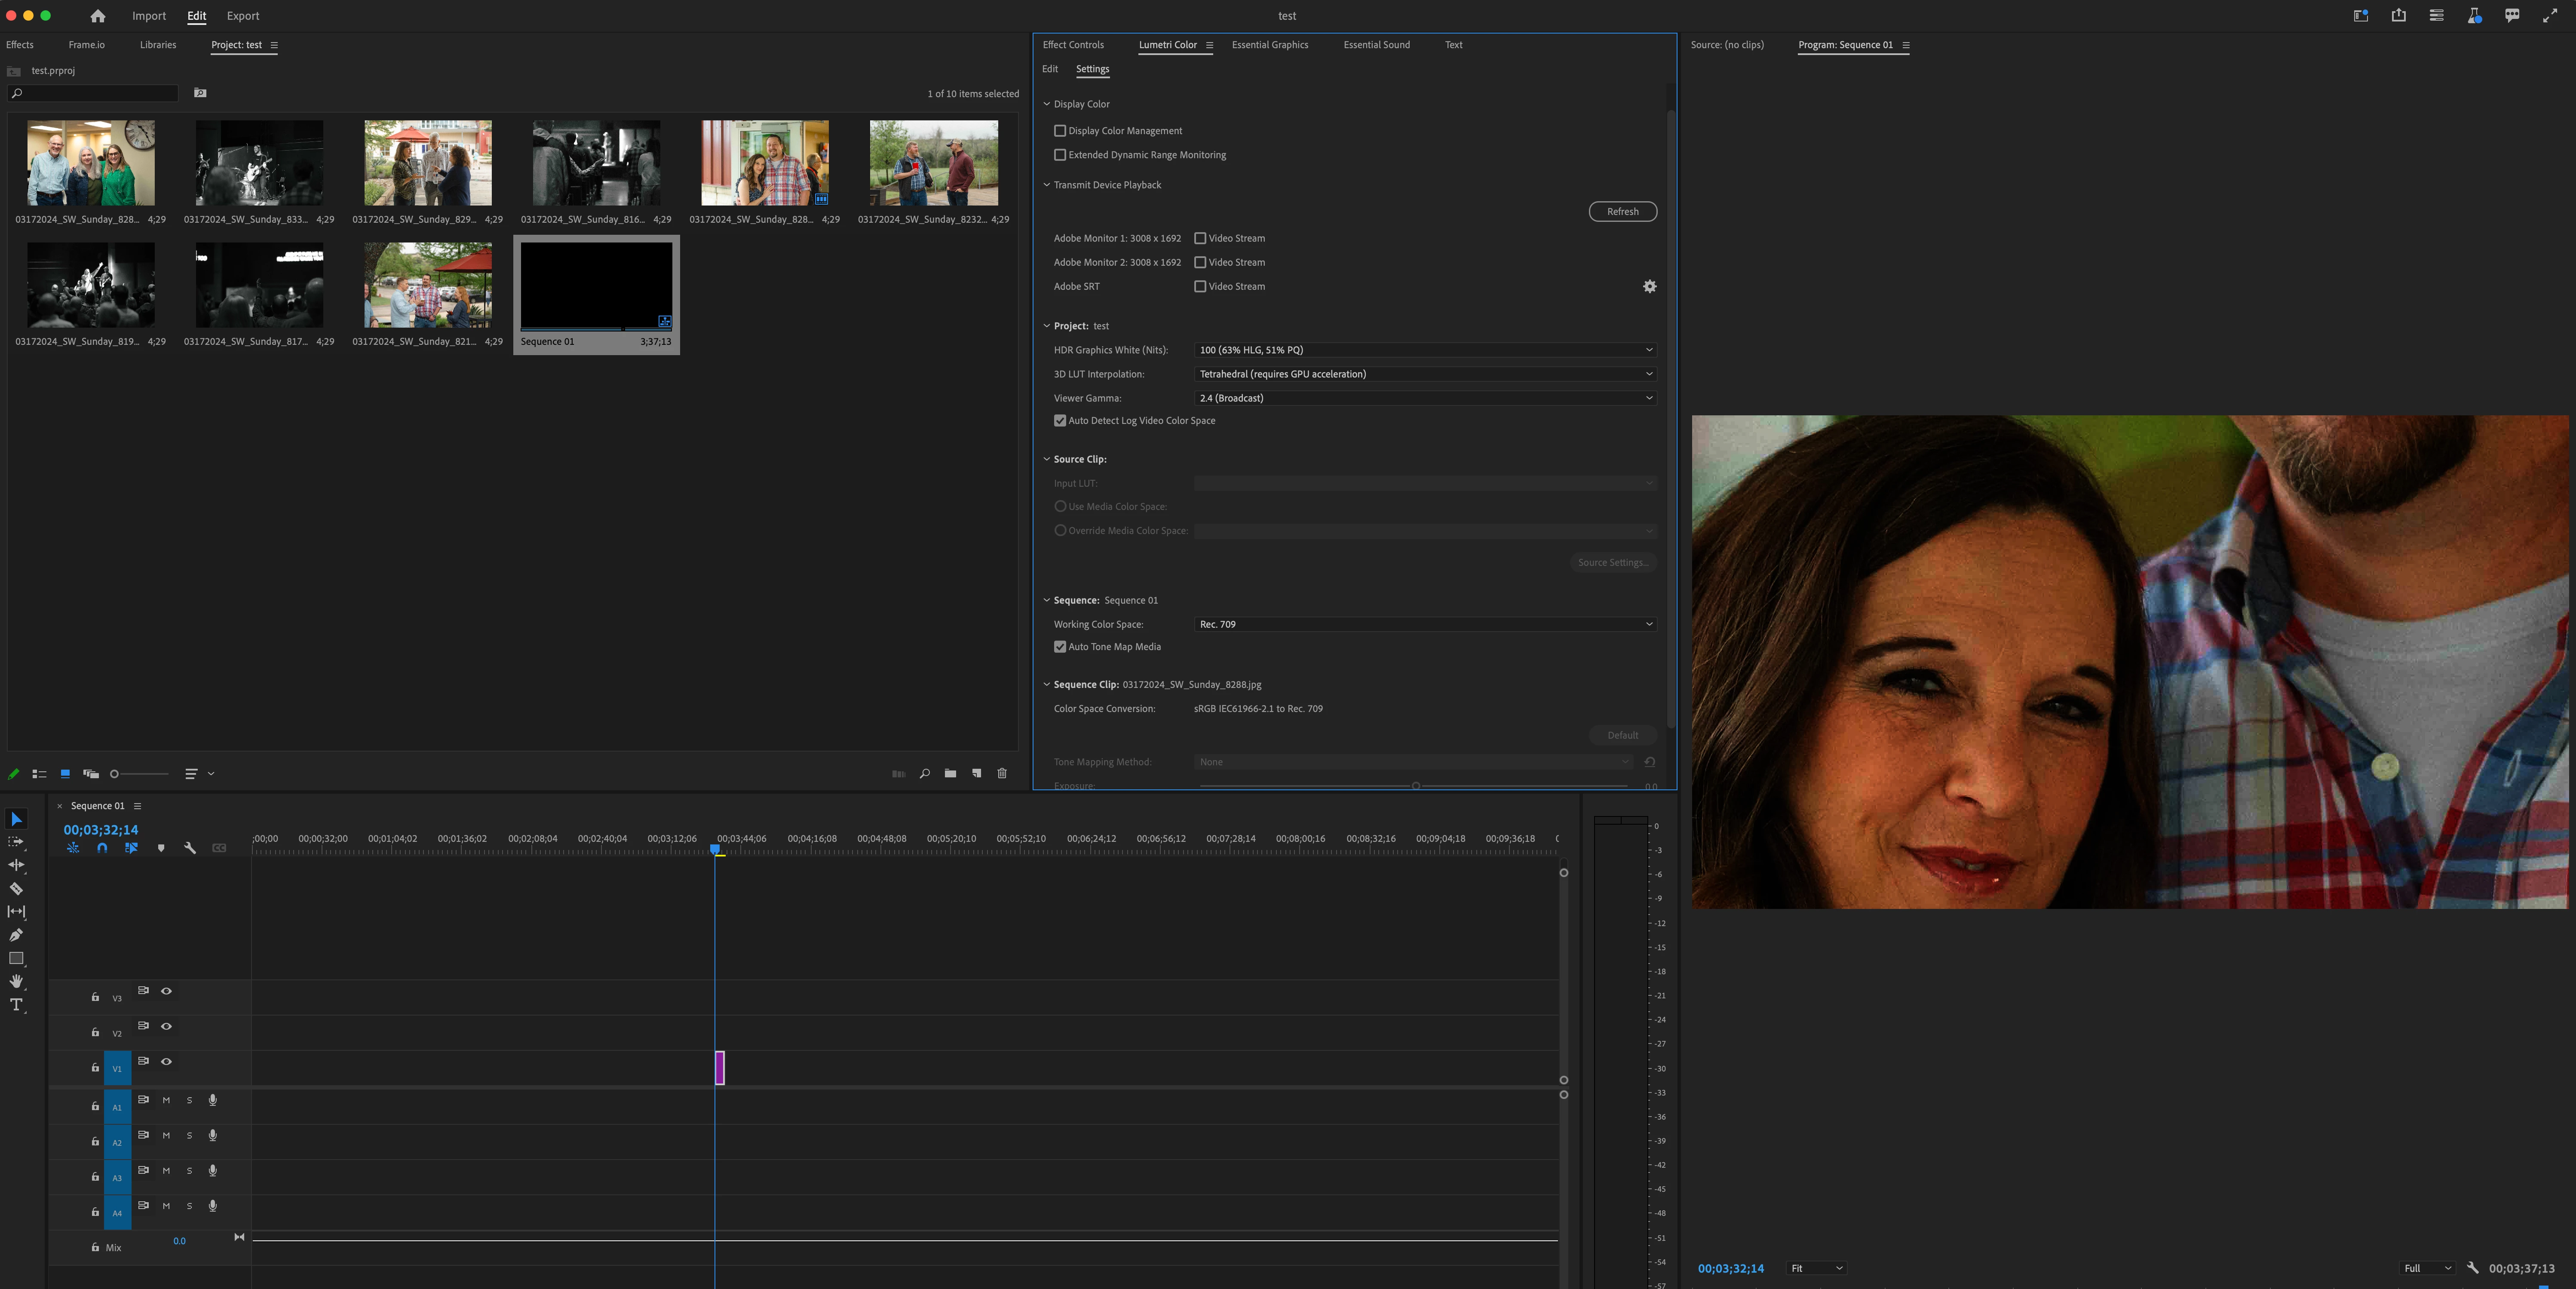The image size is (2576, 1289).
Task: Uncheck Auto Tone Map Media
Action: 1060,647
